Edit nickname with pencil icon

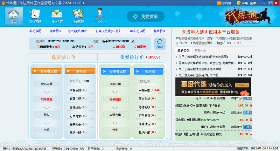point(133,41)
